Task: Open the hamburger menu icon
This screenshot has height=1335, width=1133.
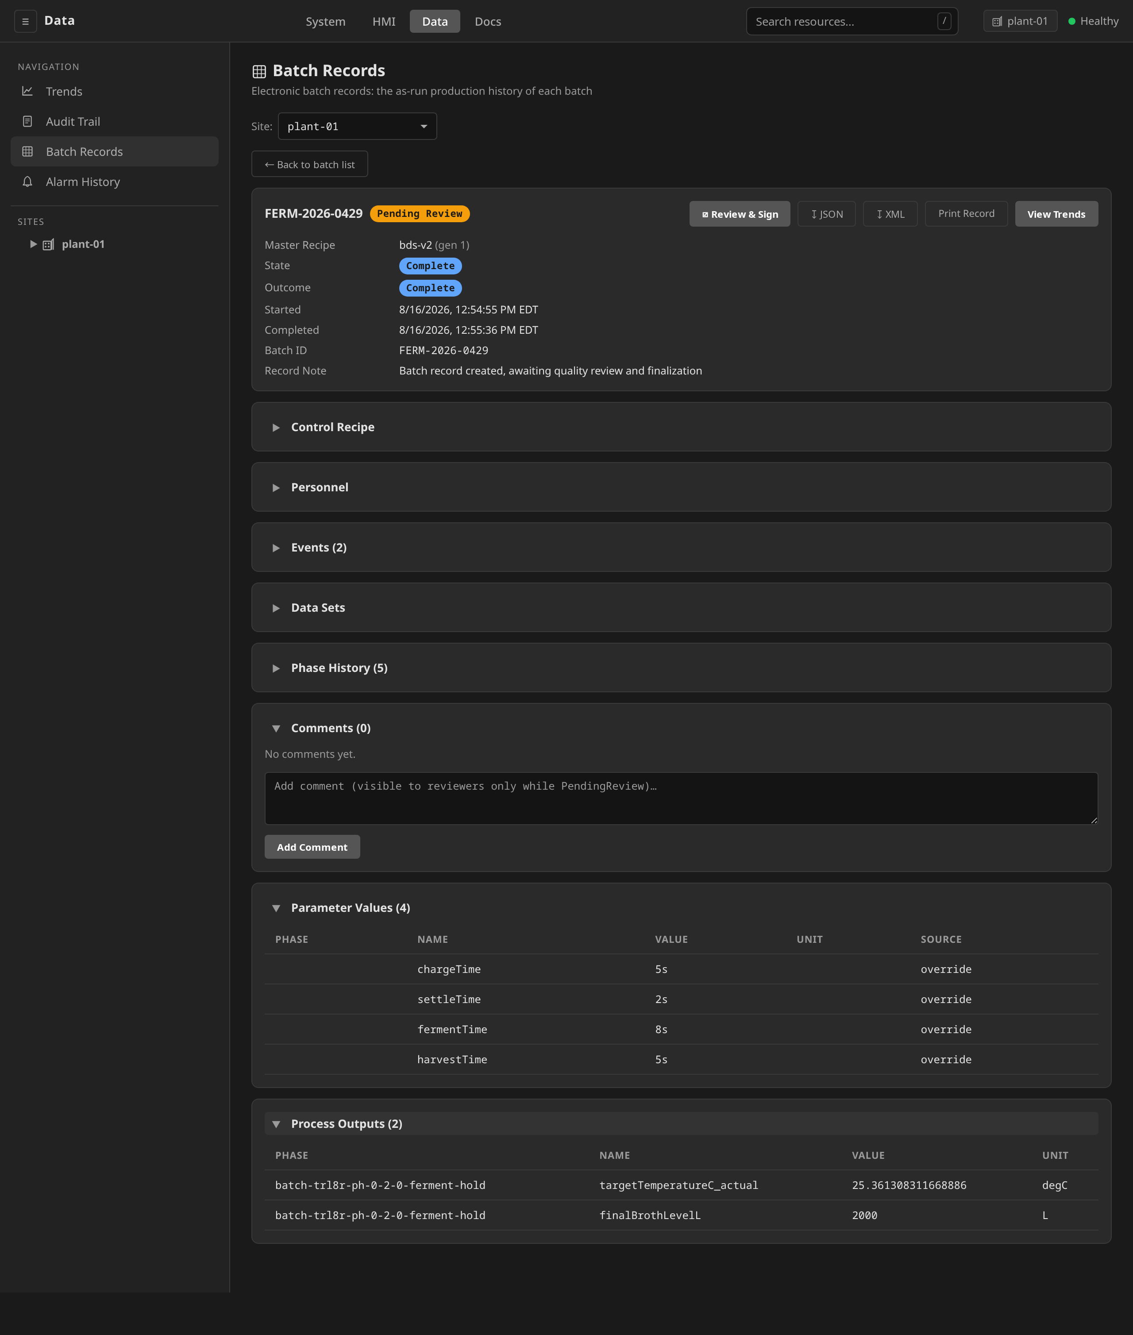Action: (25, 21)
